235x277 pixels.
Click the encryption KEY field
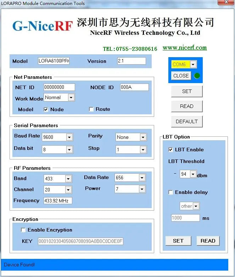click(x=80, y=241)
